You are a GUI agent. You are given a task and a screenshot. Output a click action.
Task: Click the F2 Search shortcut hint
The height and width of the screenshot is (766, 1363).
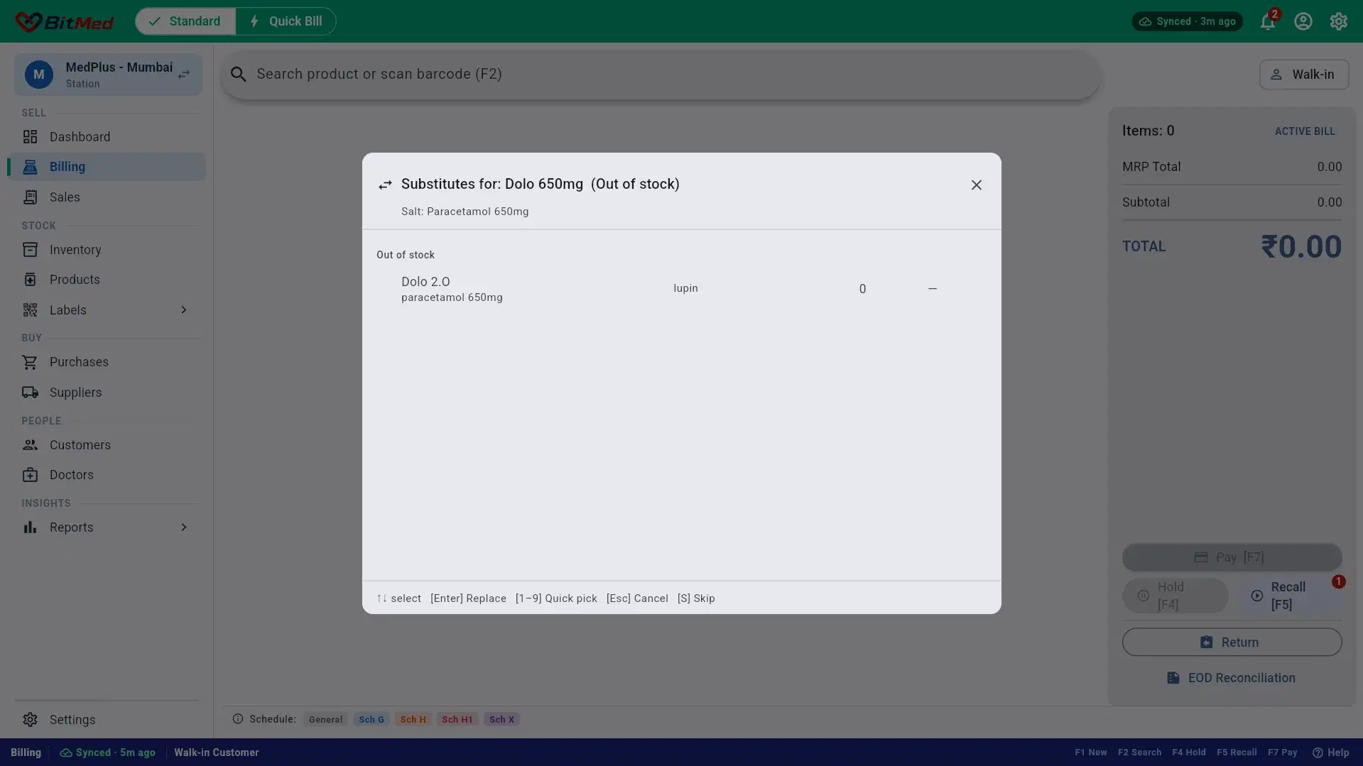1139,753
